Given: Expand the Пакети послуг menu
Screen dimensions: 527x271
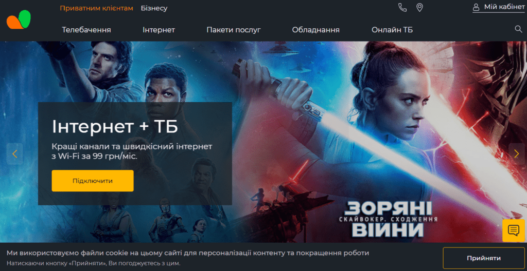Looking at the screenshot, I should [x=234, y=30].
